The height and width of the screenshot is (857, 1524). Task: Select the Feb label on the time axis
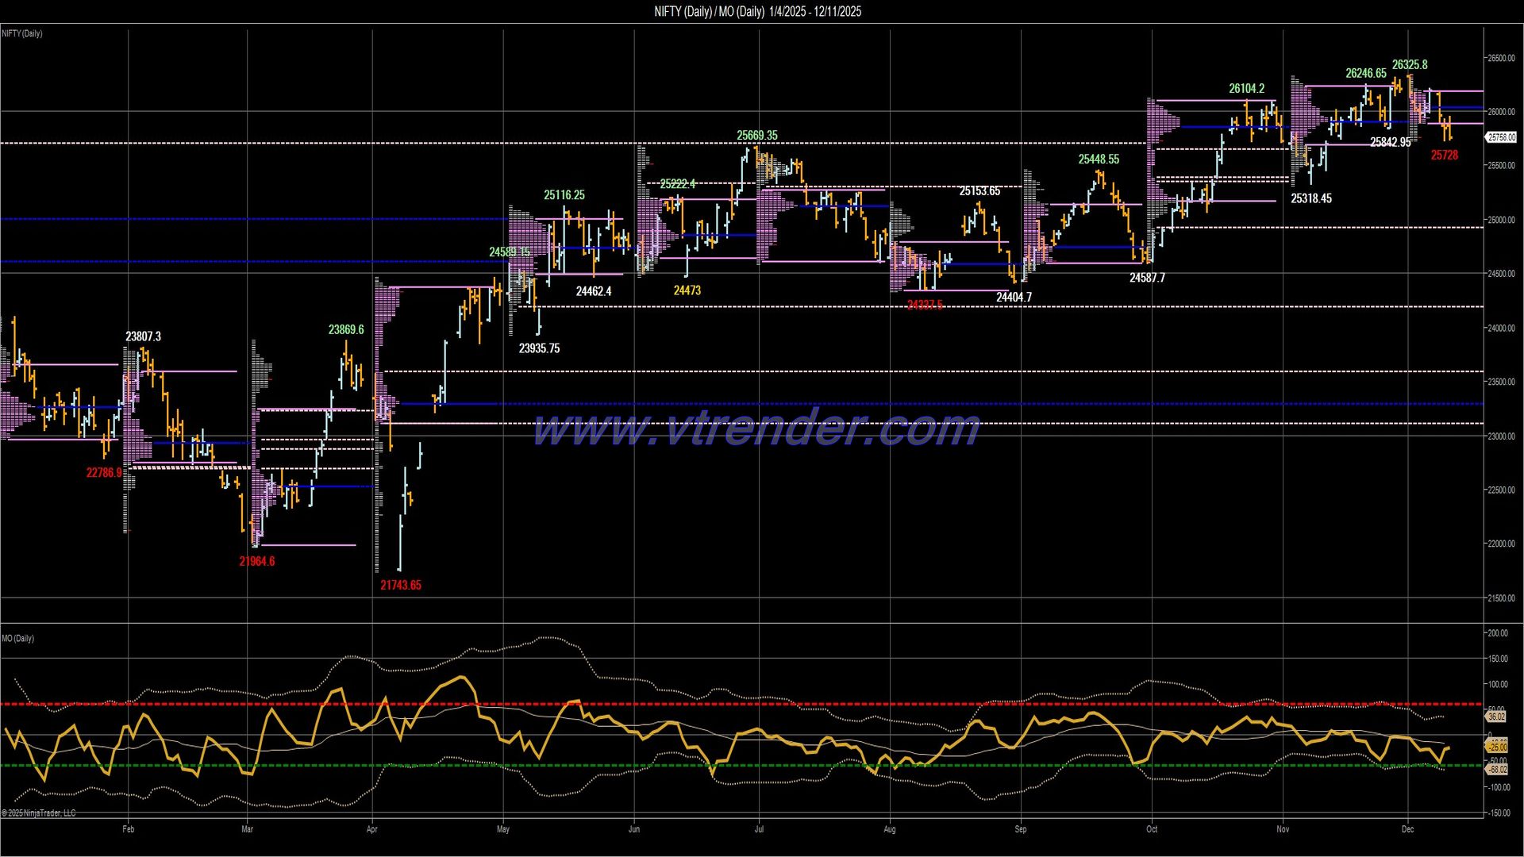click(x=129, y=828)
